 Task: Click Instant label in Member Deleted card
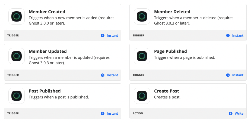point(238,36)
